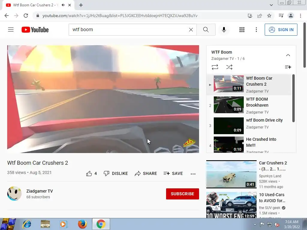
Task: Play Wtf Boom Car Crushers 2 in playlist
Action: (249, 84)
